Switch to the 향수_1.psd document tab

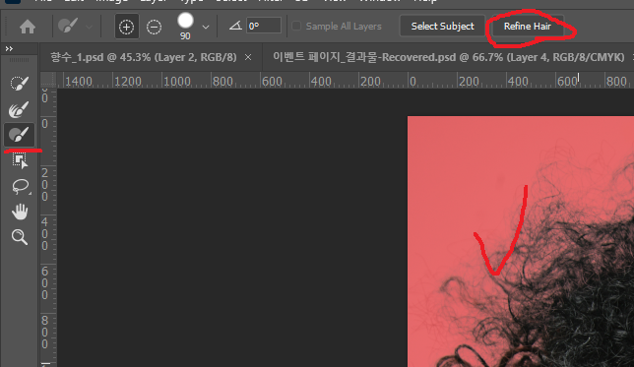(143, 57)
